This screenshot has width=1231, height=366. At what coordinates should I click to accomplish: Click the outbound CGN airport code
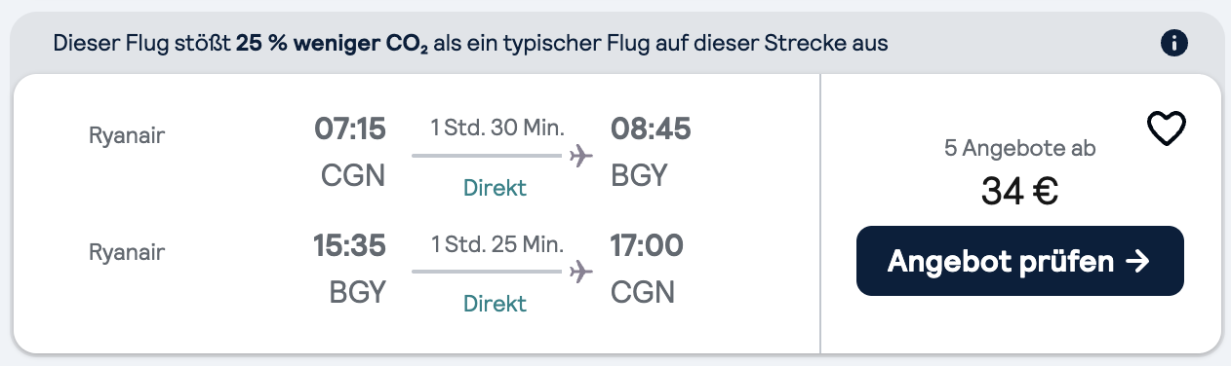353,176
